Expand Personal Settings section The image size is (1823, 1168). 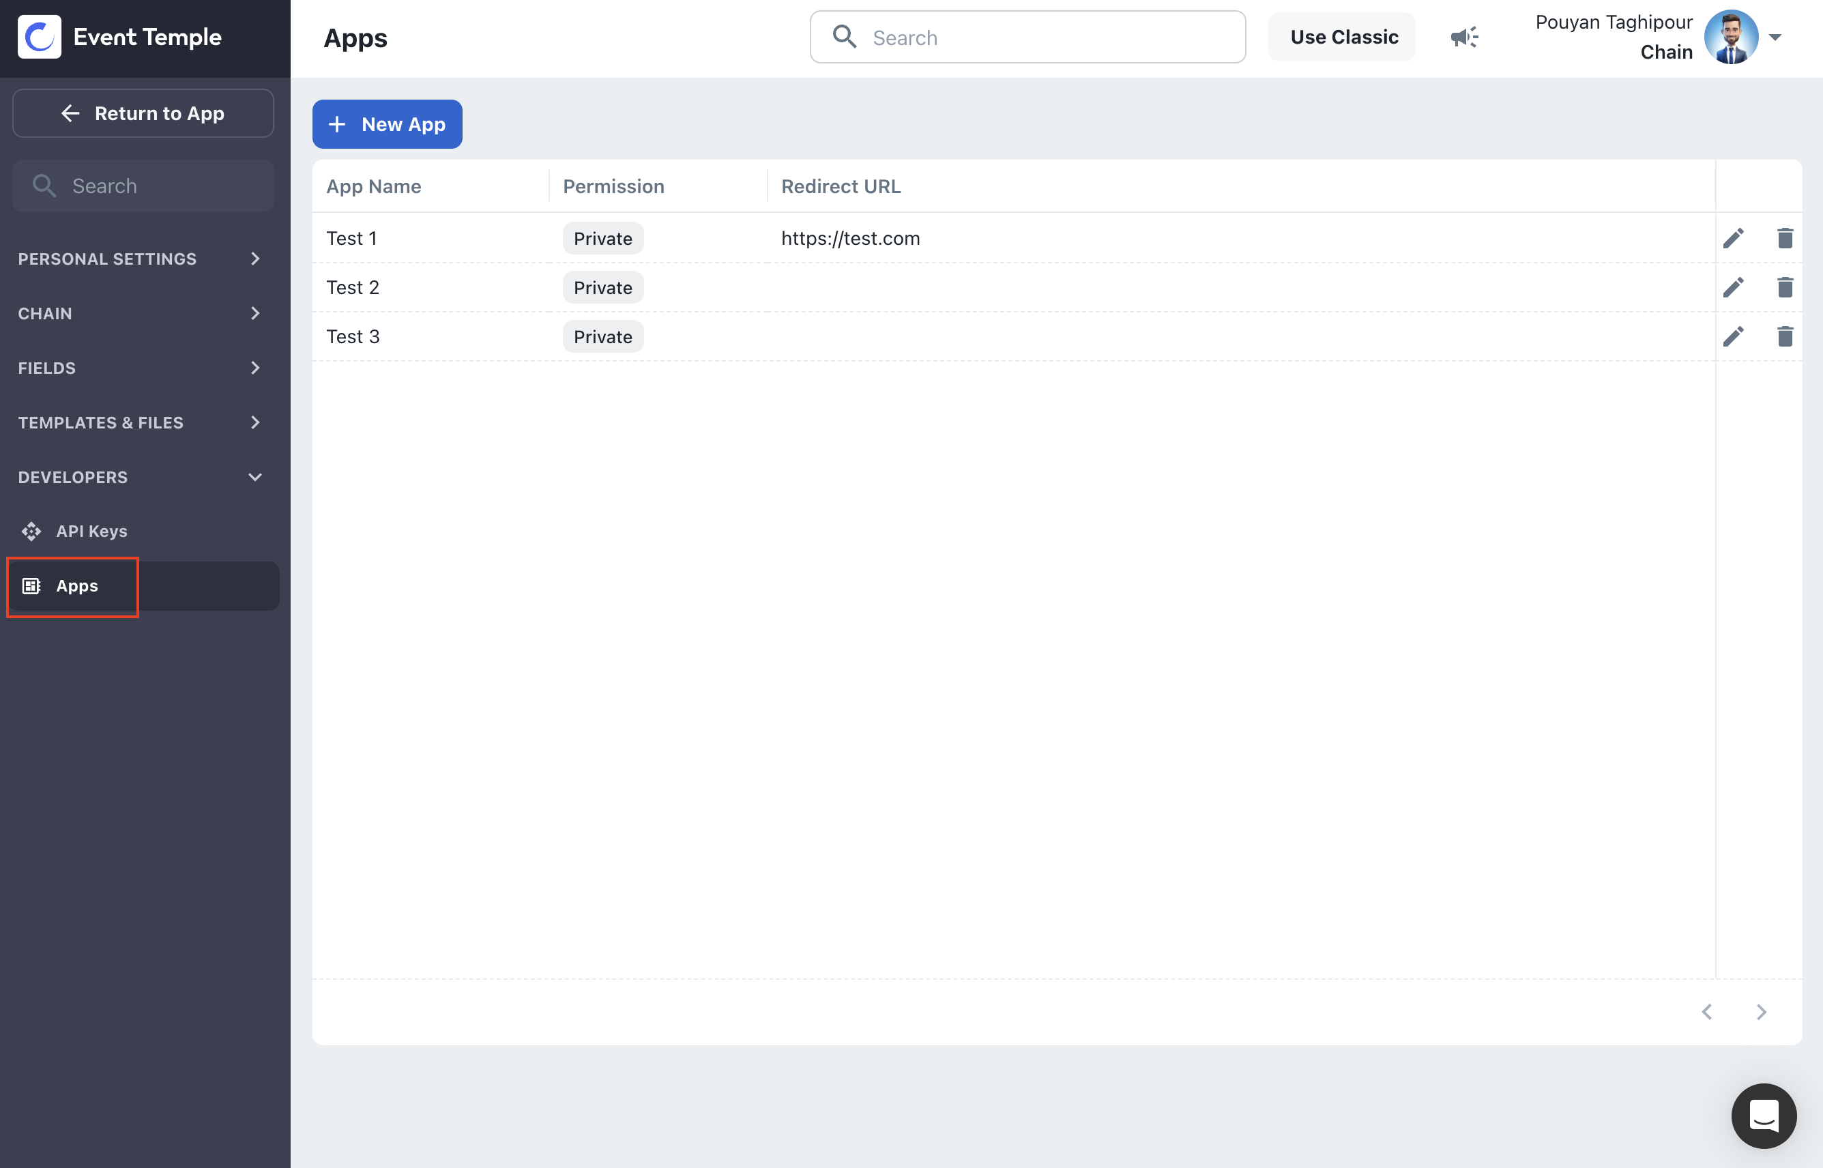tap(141, 259)
